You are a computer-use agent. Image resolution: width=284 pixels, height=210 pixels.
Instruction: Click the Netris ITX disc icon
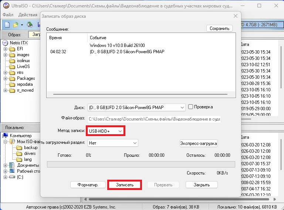[5, 43]
